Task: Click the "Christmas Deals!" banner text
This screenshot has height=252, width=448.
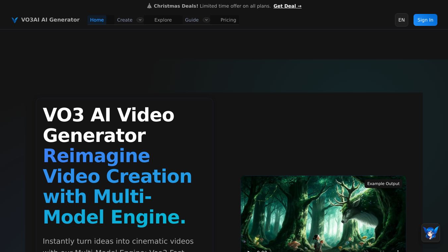Action: [x=176, y=6]
